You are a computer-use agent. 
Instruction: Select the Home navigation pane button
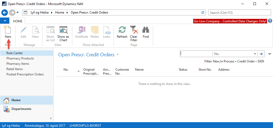[16, 100]
